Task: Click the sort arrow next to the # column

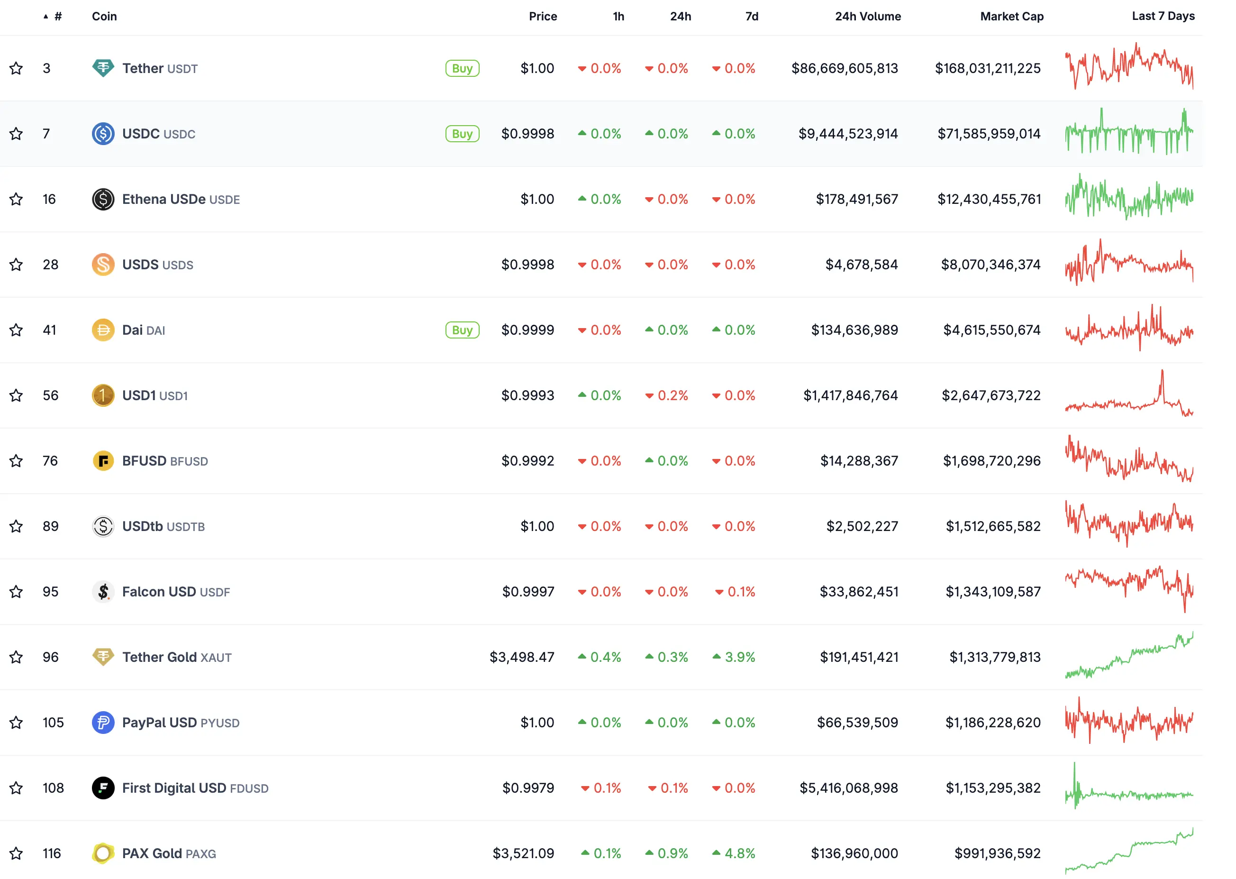Action: click(x=45, y=16)
